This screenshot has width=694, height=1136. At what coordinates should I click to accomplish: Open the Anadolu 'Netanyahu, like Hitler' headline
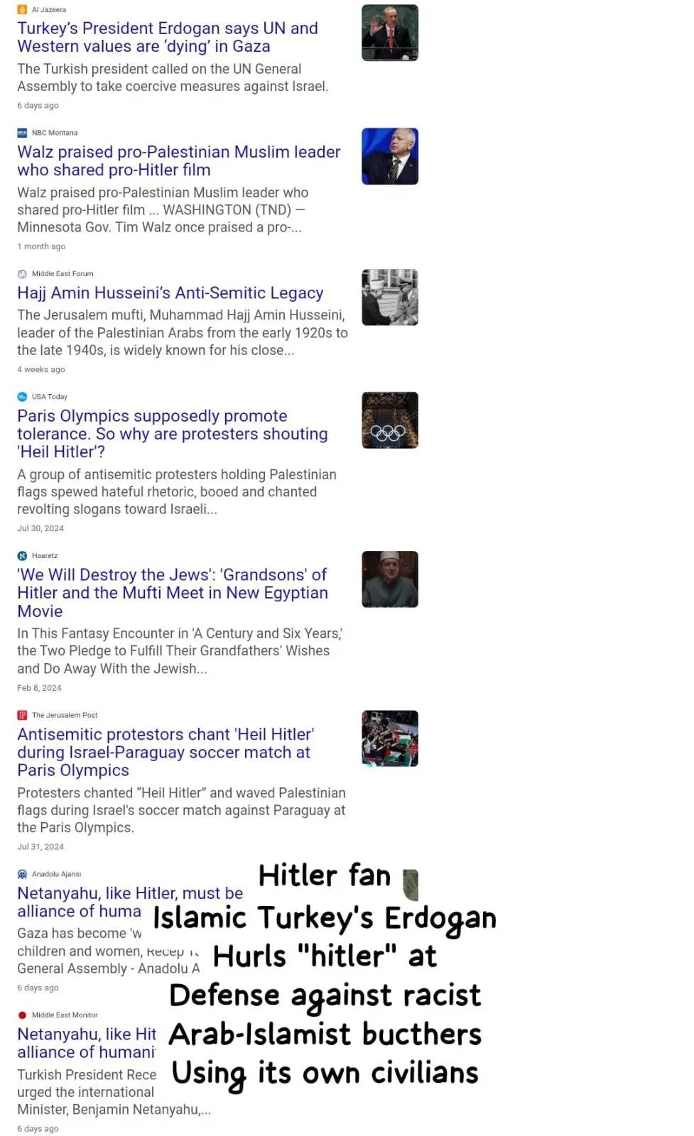(130, 902)
